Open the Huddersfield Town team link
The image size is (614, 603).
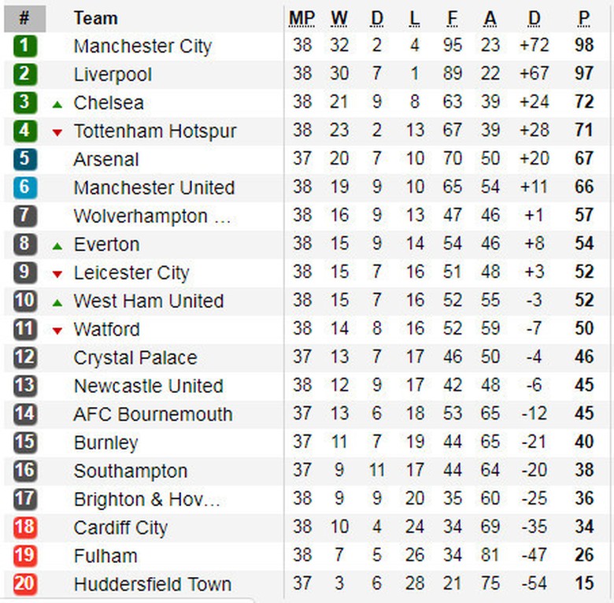tap(153, 585)
